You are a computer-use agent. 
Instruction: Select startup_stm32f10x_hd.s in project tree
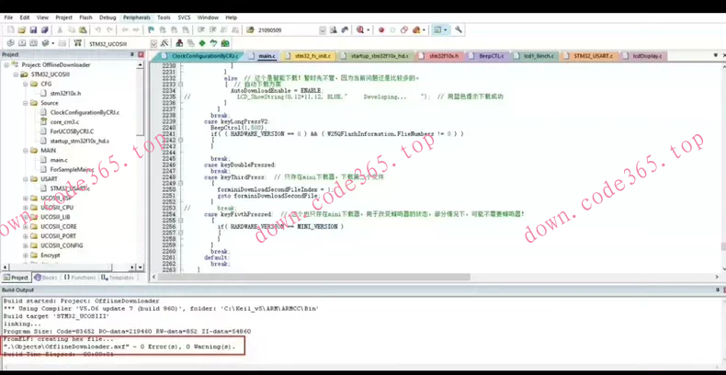[x=79, y=142]
